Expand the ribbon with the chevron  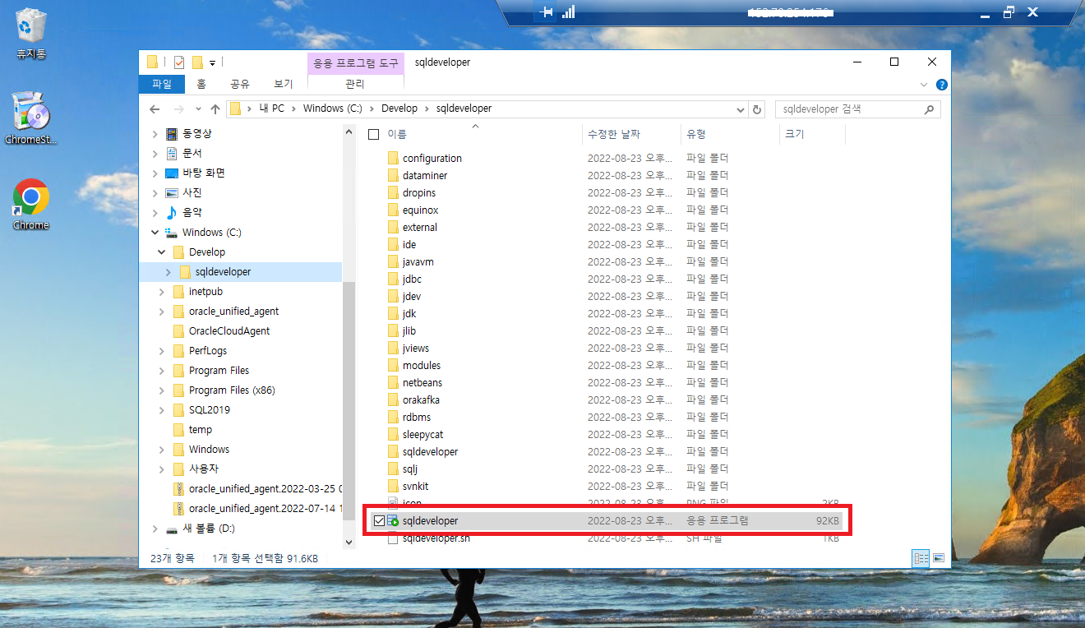(924, 85)
